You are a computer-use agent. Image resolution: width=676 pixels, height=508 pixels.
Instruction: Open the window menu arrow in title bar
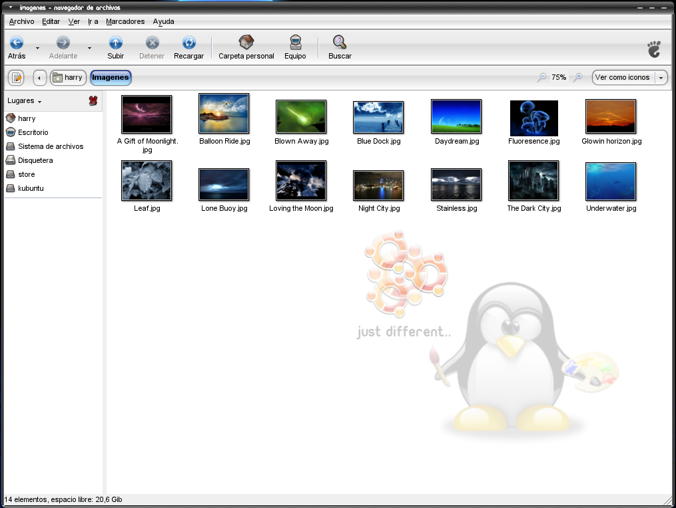point(11,7)
